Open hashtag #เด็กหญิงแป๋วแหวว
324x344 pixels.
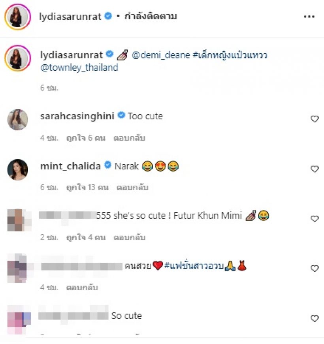coord(230,55)
